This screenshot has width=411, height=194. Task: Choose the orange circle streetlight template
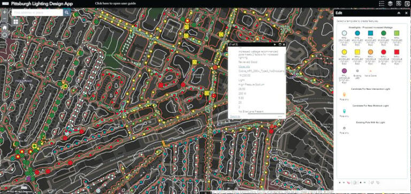coord(371,52)
